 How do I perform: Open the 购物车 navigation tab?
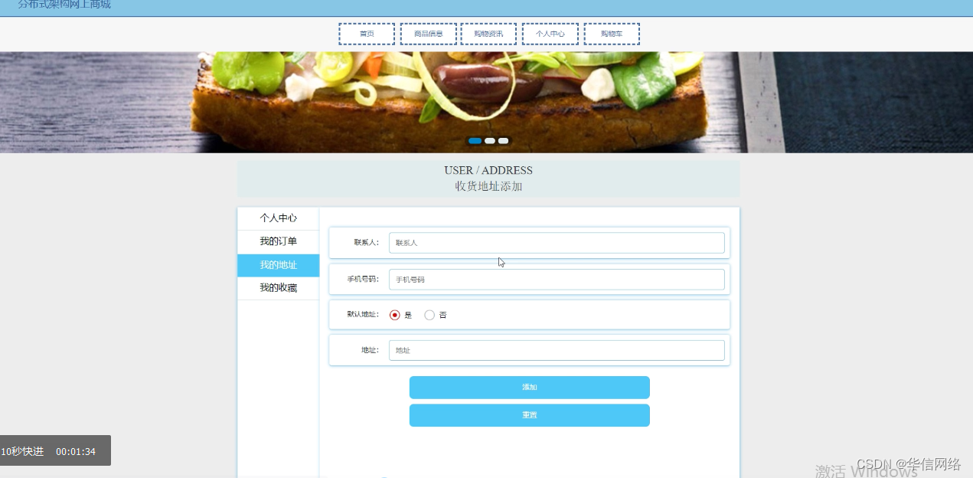pos(611,33)
